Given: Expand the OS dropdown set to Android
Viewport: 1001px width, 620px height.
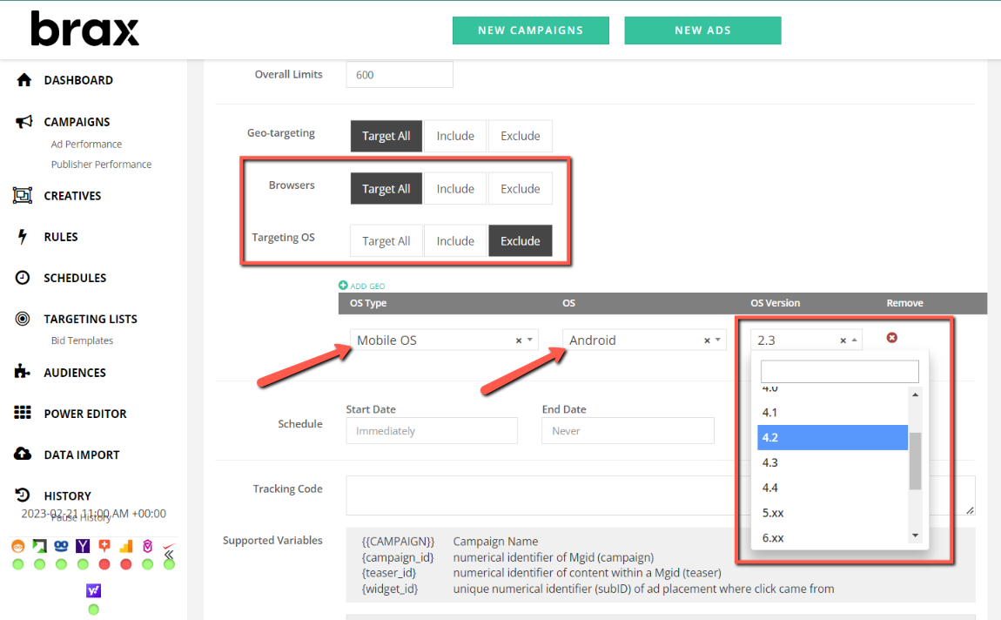Looking at the screenshot, I should 643,340.
